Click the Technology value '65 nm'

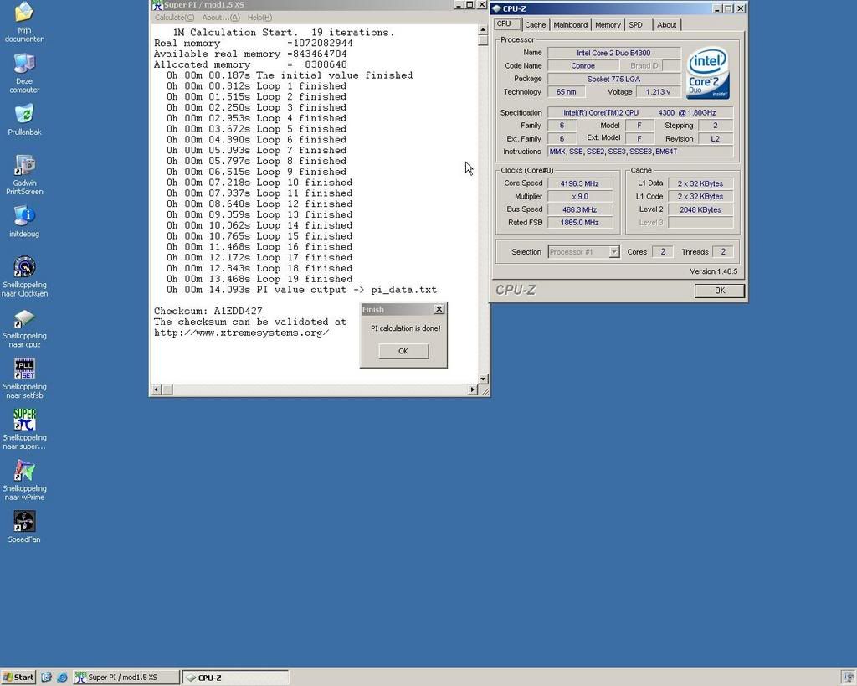pos(567,92)
